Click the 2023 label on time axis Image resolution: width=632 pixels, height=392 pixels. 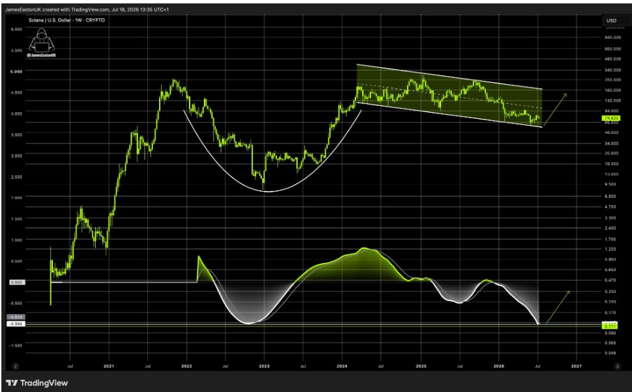click(x=264, y=366)
